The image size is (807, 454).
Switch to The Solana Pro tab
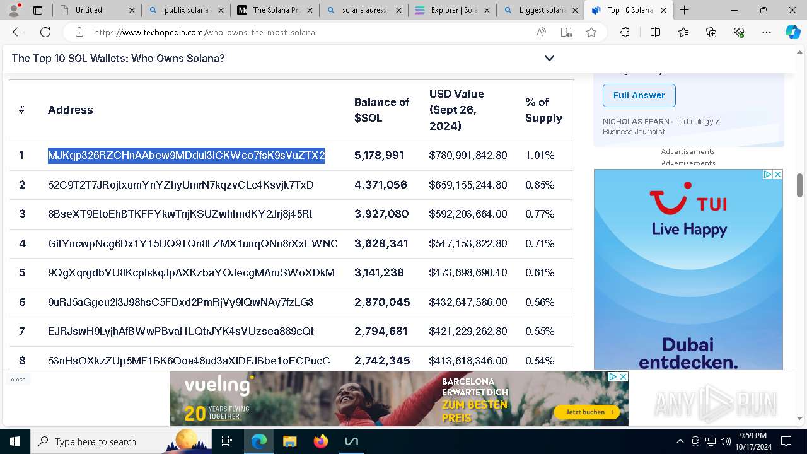tap(274, 10)
